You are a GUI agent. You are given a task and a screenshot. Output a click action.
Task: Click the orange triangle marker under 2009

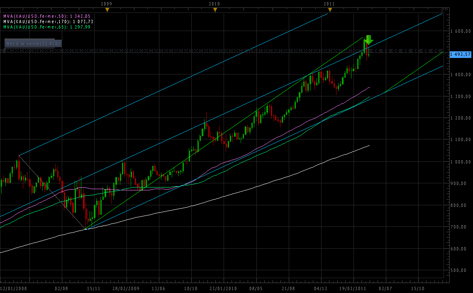click(107, 10)
